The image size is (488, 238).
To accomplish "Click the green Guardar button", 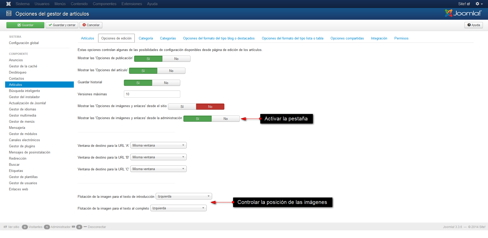I will [25, 25].
